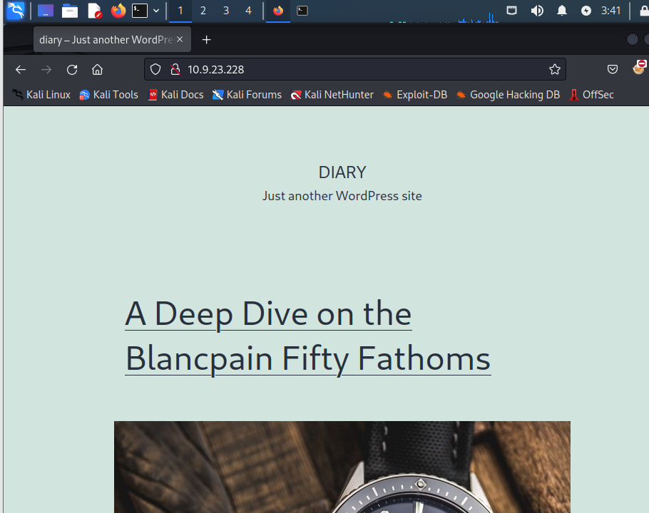The image size is (649, 513).
Task: Click the DIARY site title
Action: click(342, 172)
